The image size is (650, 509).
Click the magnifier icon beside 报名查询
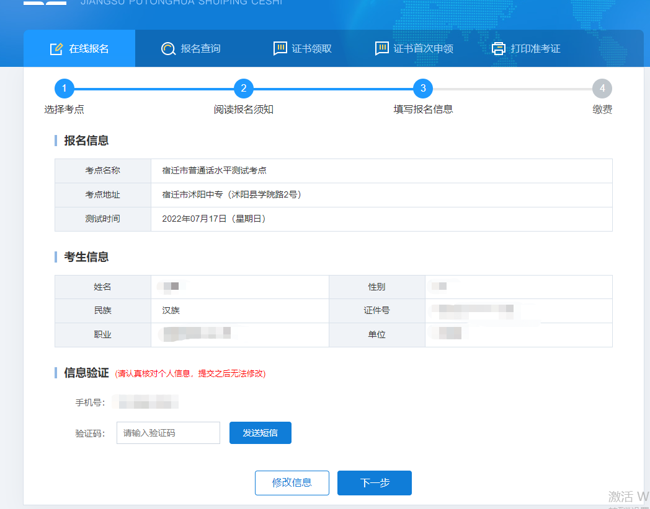tap(168, 48)
